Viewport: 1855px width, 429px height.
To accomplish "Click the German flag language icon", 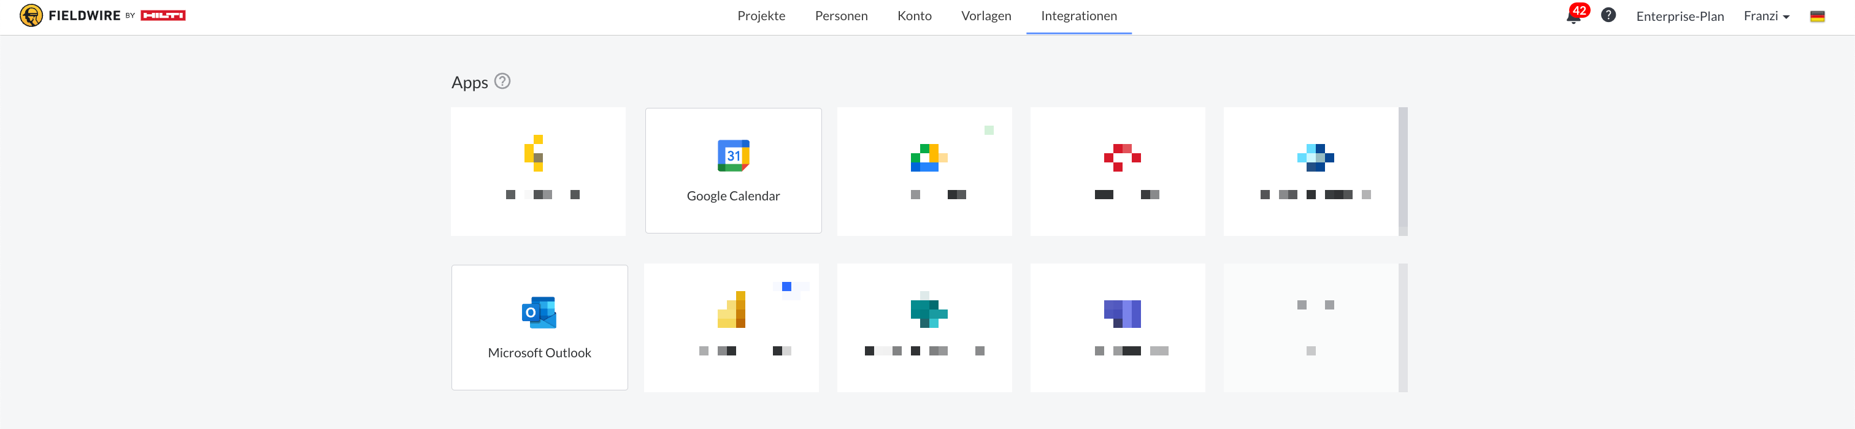I will (1817, 17).
